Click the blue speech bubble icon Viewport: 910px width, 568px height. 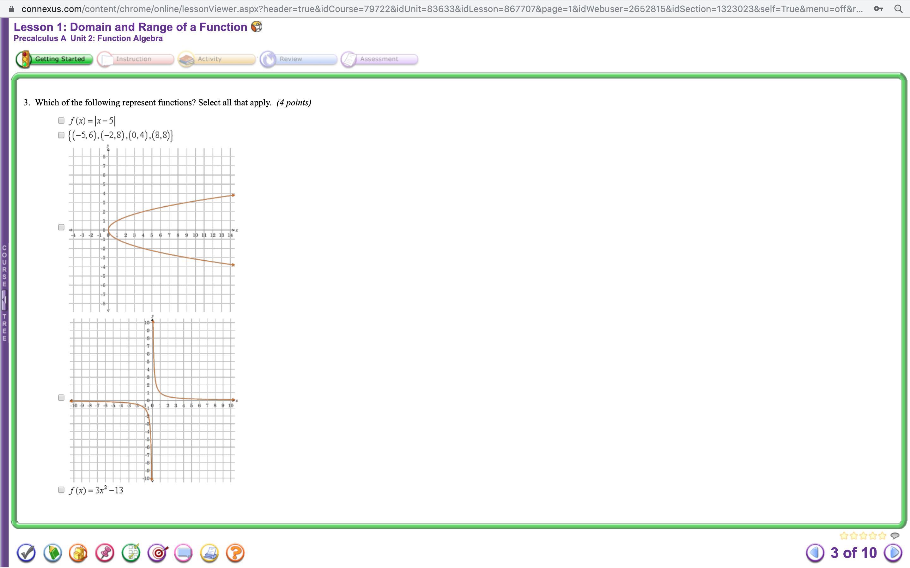(184, 553)
